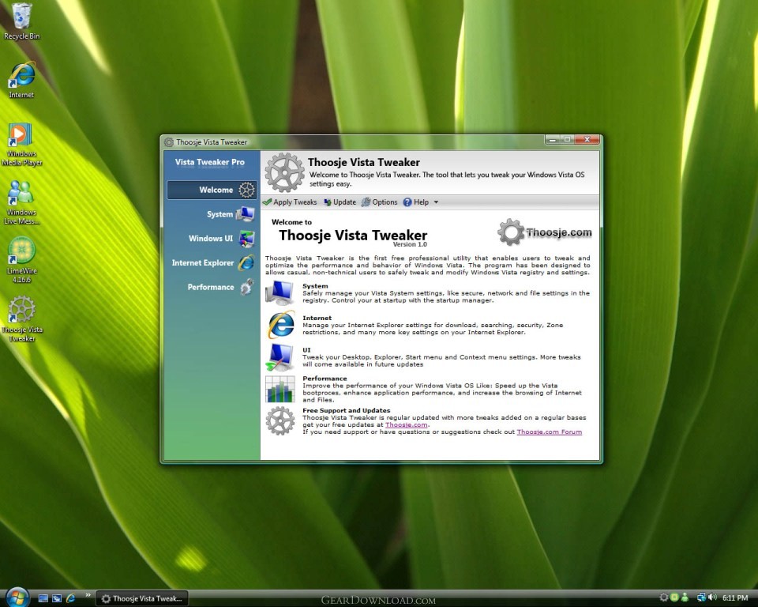Select the Internet Explorer desktop shortcut
The height and width of the screenshot is (607, 758).
point(21,81)
